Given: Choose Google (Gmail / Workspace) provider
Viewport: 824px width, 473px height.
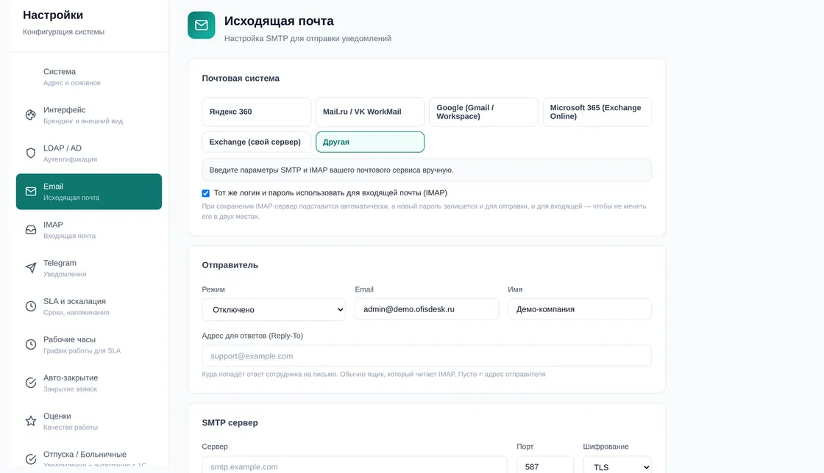Looking at the screenshot, I should [483, 112].
